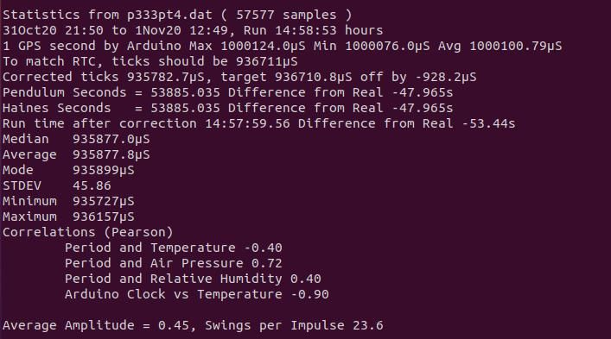Click the off by -928.2µS value
Viewport: 611px width, 339px height.
coord(418,77)
